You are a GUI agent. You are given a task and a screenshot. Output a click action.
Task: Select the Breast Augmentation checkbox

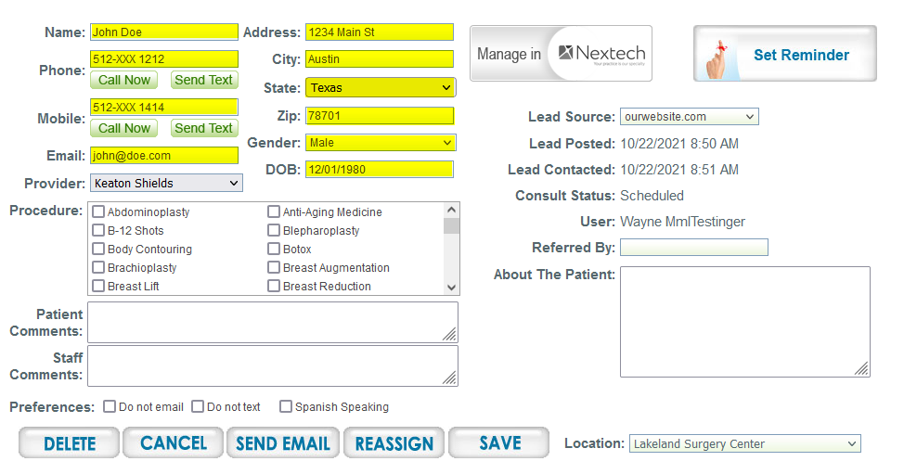274,268
